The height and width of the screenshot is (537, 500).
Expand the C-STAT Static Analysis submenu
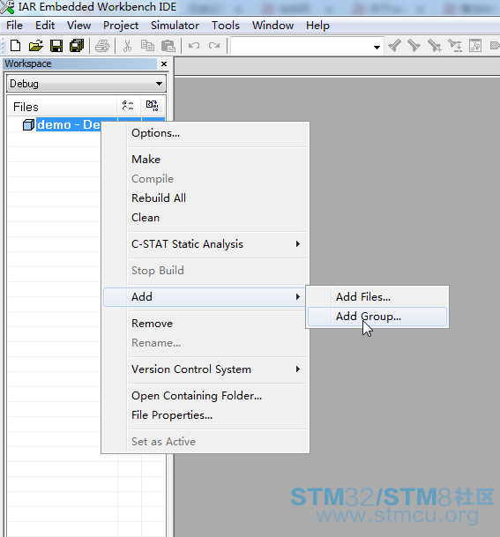(297, 244)
